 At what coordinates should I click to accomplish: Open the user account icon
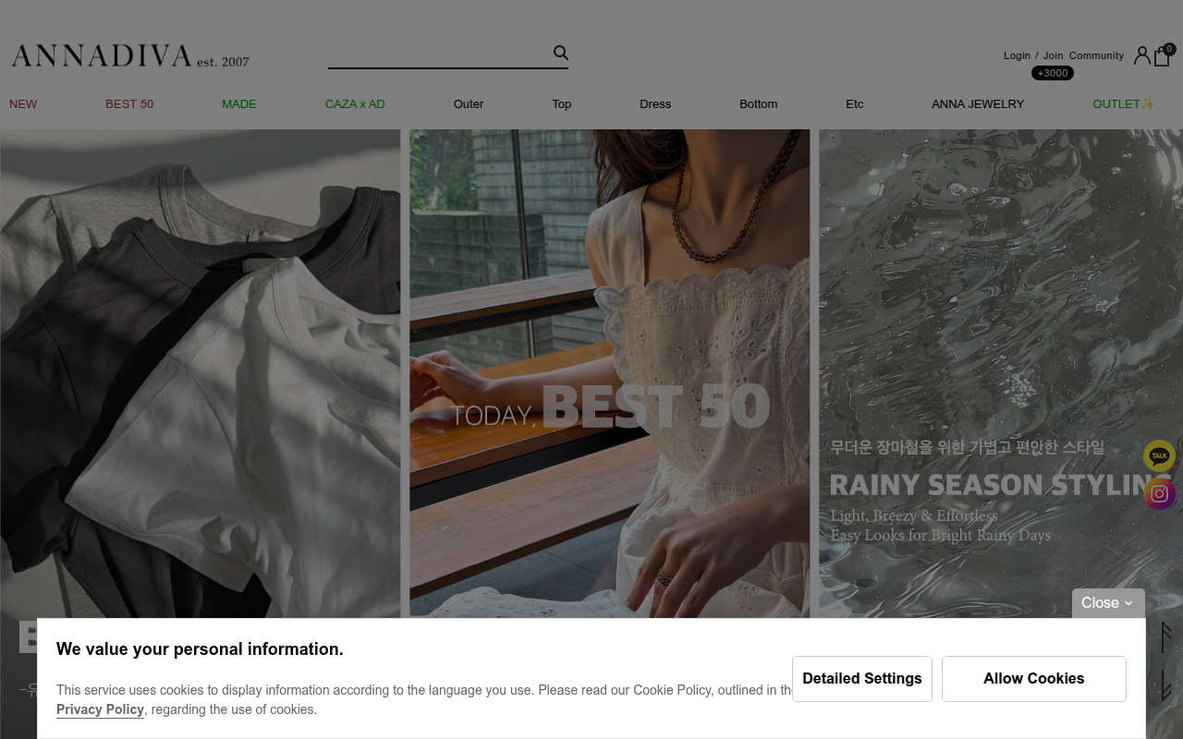click(x=1142, y=55)
